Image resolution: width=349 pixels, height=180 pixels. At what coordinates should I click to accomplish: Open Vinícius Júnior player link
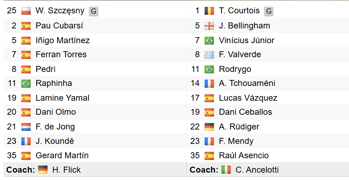click(246, 40)
